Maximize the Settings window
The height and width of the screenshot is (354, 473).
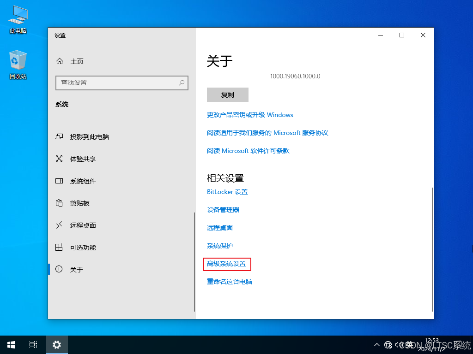pos(402,35)
